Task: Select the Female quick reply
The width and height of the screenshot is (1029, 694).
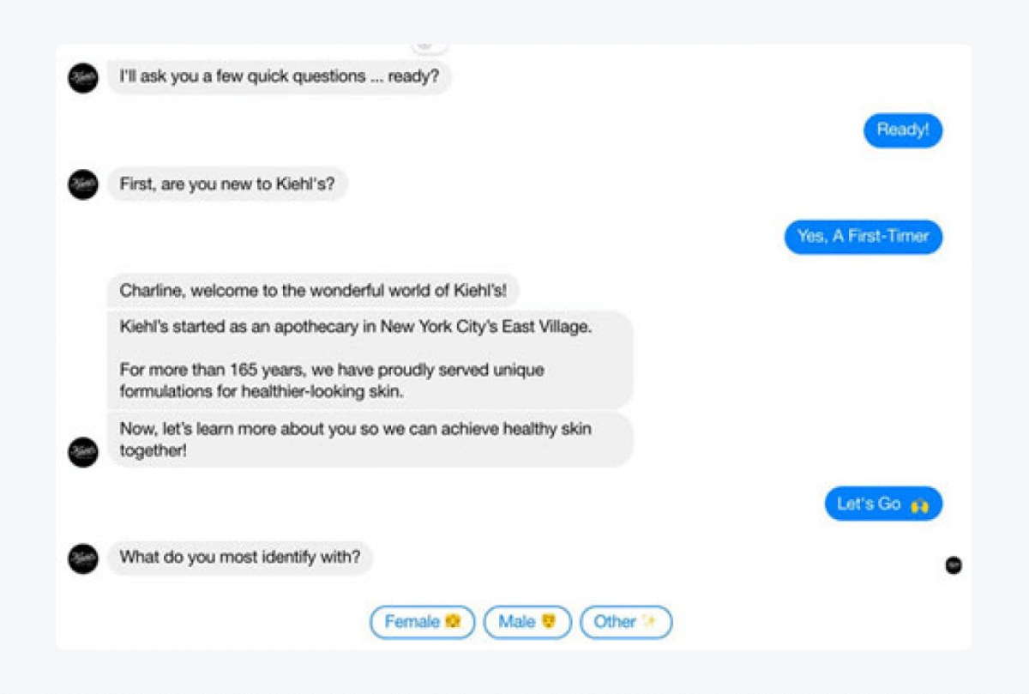Action: coord(422,622)
